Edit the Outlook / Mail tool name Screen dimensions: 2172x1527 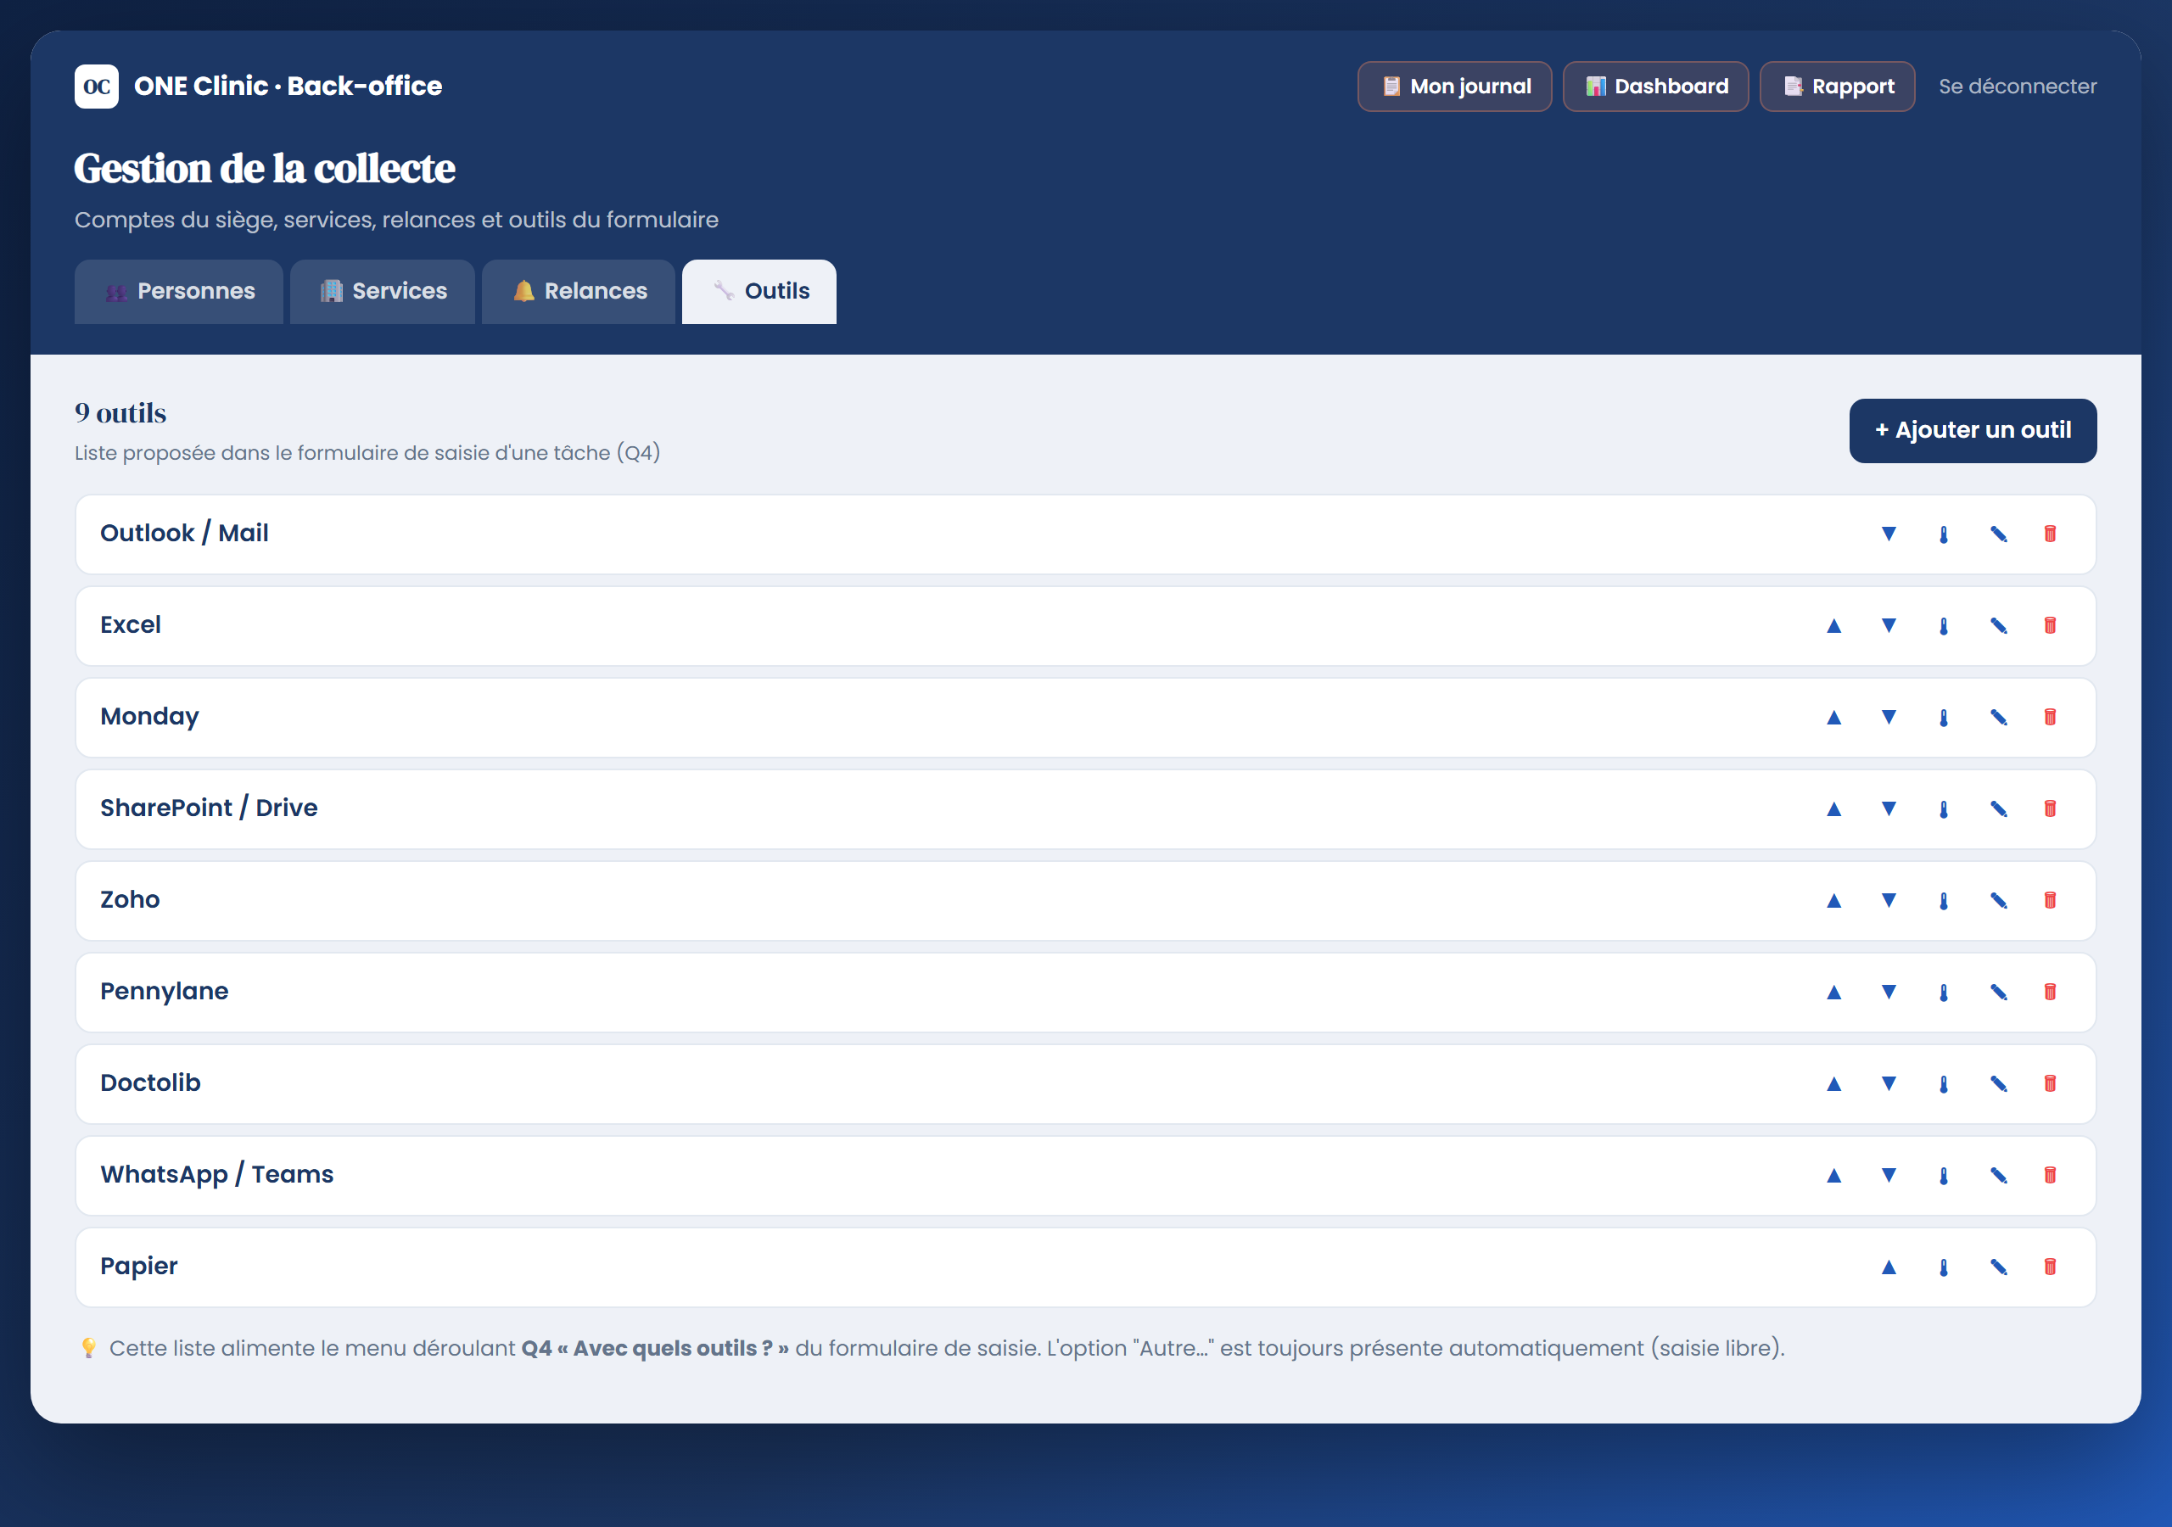(1998, 534)
